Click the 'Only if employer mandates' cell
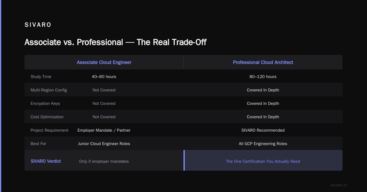 tap(104, 161)
